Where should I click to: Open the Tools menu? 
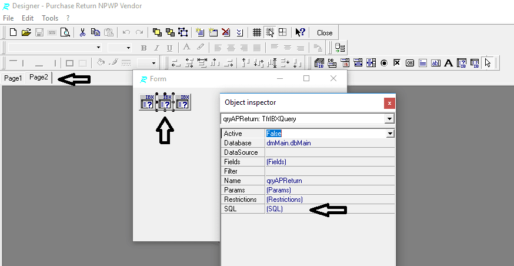tap(50, 18)
